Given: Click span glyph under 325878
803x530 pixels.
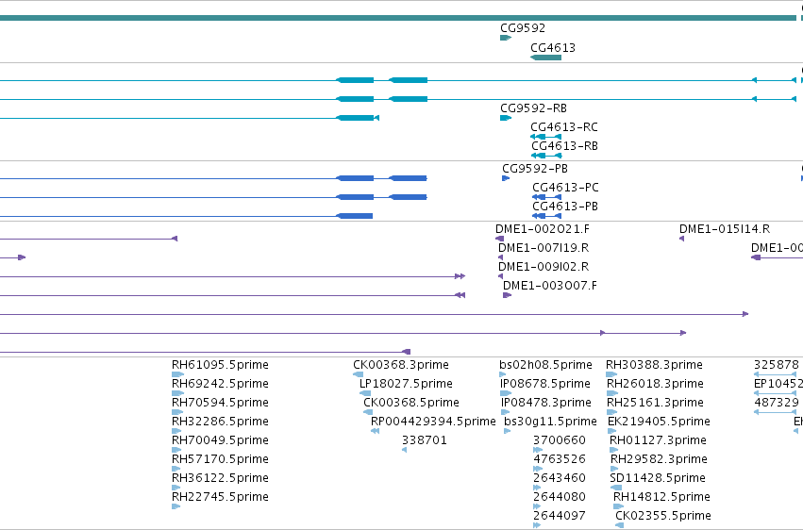Looking at the screenshot, I should click(x=776, y=374).
